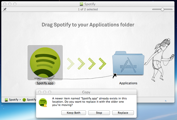Click the Applications folder label

(x=128, y=83)
